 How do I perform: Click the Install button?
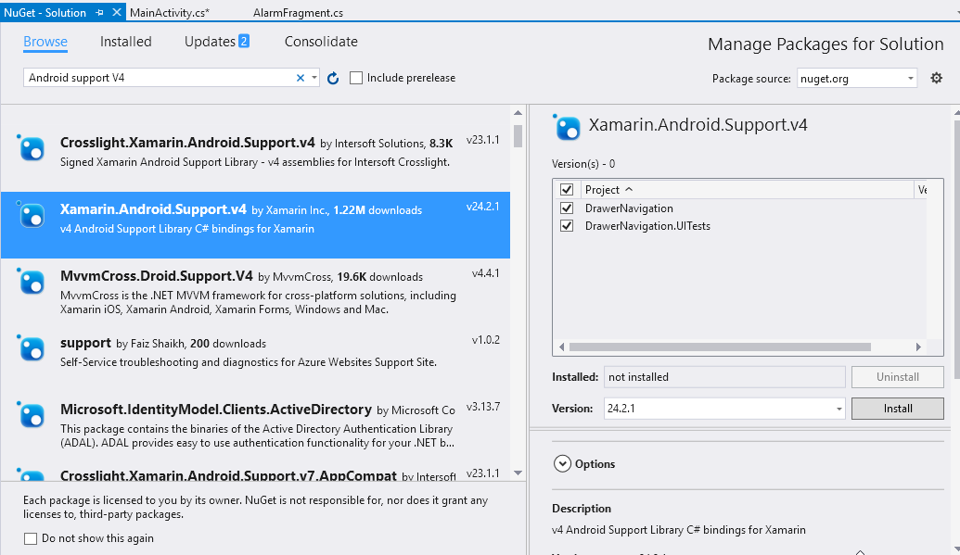(x=898, y=408)
